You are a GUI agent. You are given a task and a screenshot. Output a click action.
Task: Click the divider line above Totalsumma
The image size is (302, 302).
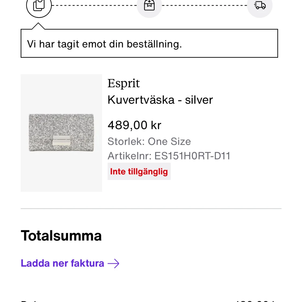pos(151,208)
